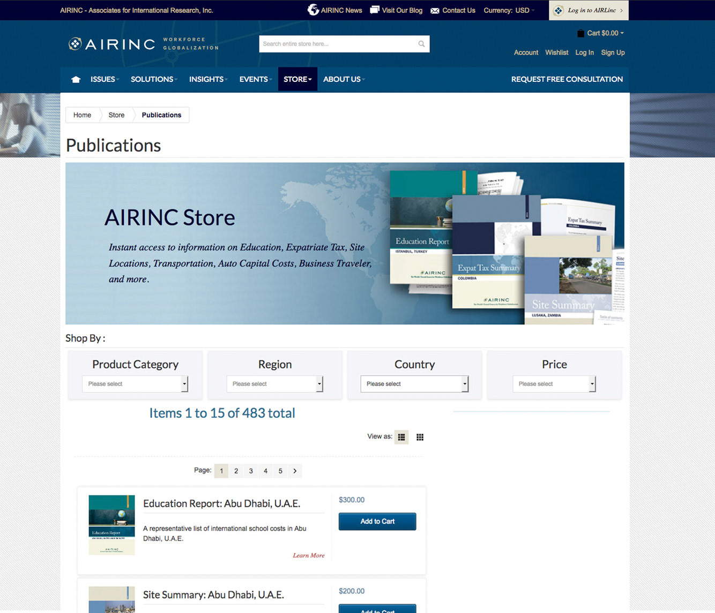This screenshot has width=715, height=613.
Task: Click the AIRINC logo
Action: tap(144, 44)
